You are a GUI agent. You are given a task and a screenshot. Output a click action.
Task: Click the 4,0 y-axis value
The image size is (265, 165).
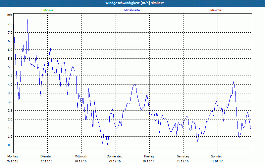coord(10,84)
